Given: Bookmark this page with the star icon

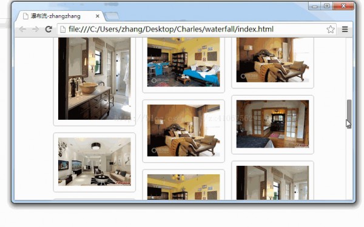Looking at the screenshot, I should pos(331,30).
